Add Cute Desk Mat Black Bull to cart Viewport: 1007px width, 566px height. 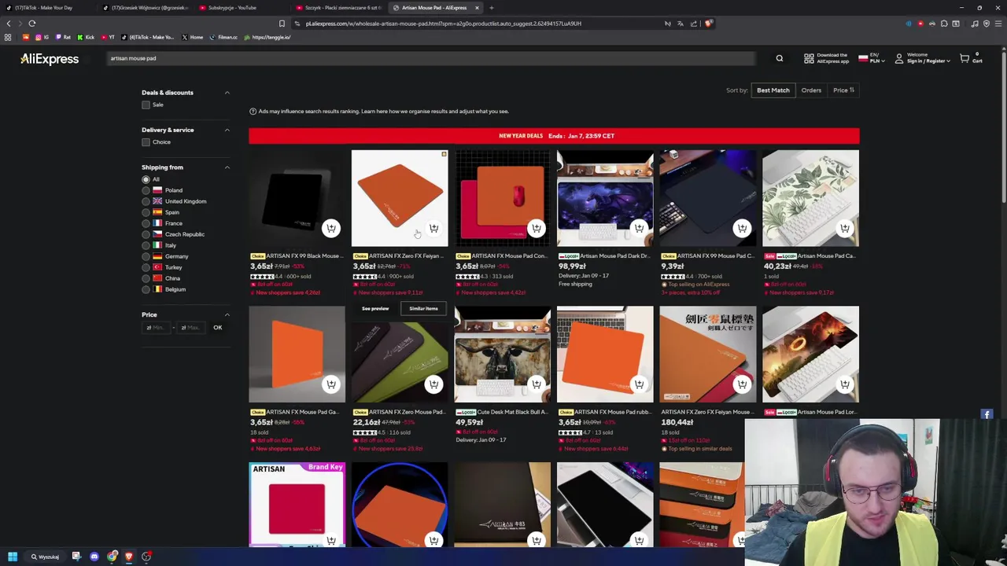click(537, 384)
